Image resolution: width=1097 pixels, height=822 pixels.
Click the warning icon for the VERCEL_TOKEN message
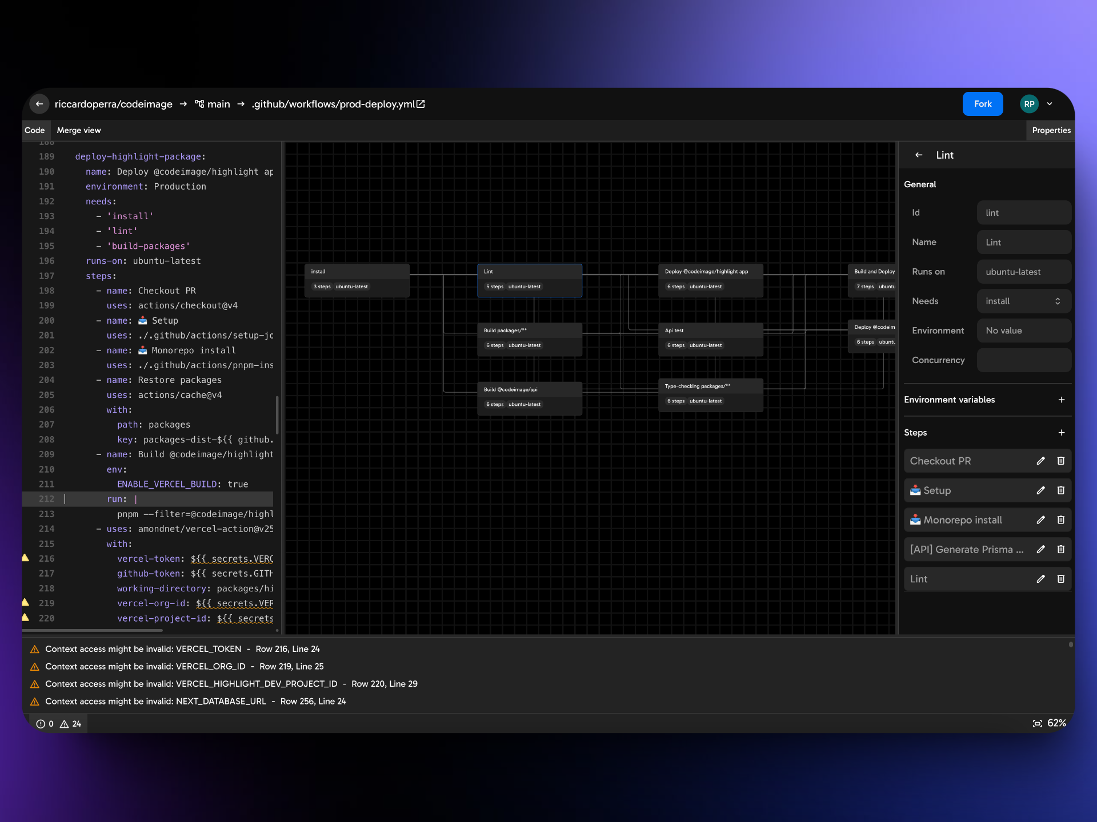[x=34, y=649]
